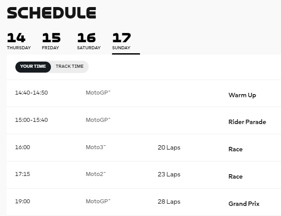
Task: Select the 15 Friday date tab
Action: [51, 41]
